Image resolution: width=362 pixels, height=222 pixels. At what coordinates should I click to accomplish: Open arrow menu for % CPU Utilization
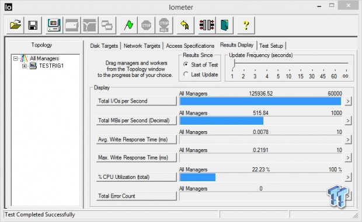pos(348,177)
